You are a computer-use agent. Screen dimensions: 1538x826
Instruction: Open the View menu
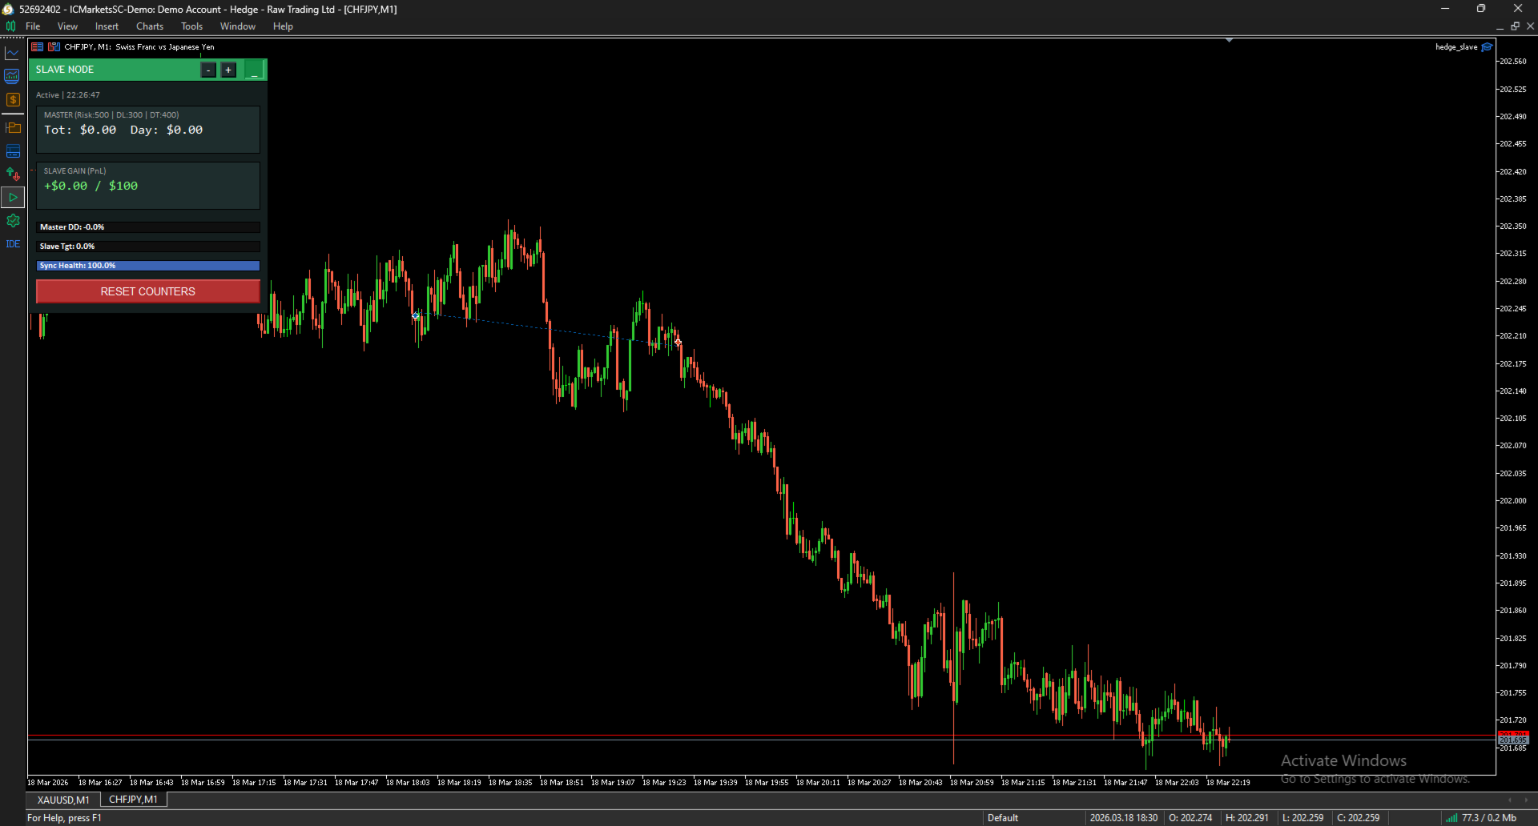click(x=67, y=26)
